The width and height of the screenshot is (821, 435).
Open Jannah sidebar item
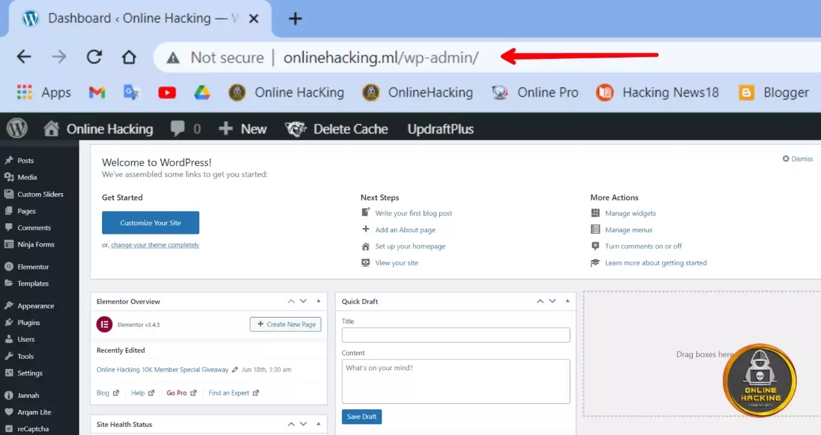tap(28, 395)
